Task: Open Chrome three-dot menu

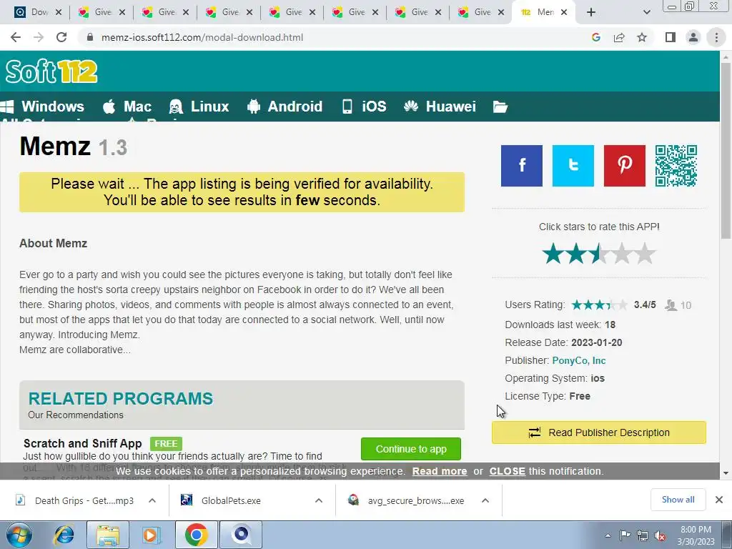Action: (x=716, y=37)
